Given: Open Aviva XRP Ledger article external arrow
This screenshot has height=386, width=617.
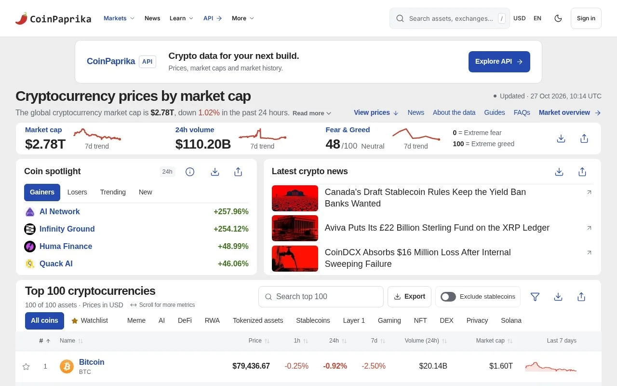Looking at the screenshot, I should 589,228.
